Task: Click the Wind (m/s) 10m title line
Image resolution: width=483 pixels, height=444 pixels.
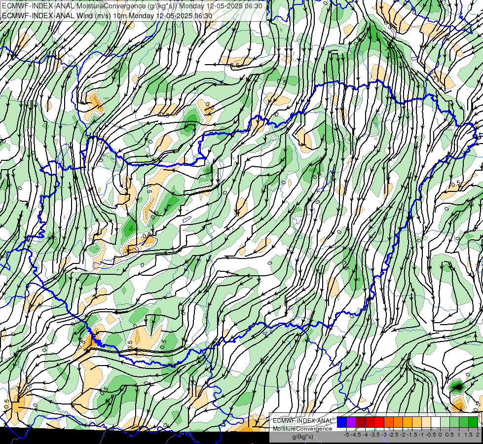Action: pyautogui.click(x=107, y=15)
